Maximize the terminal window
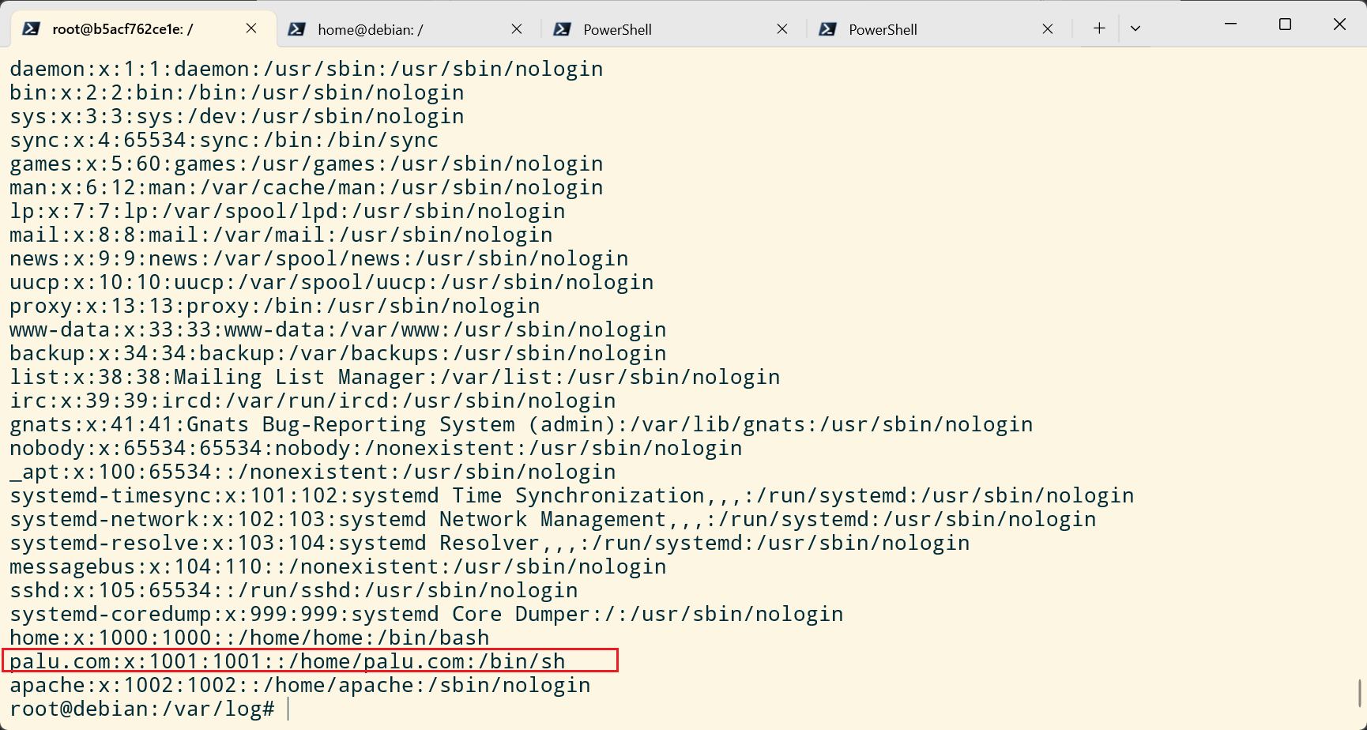 1285,24
